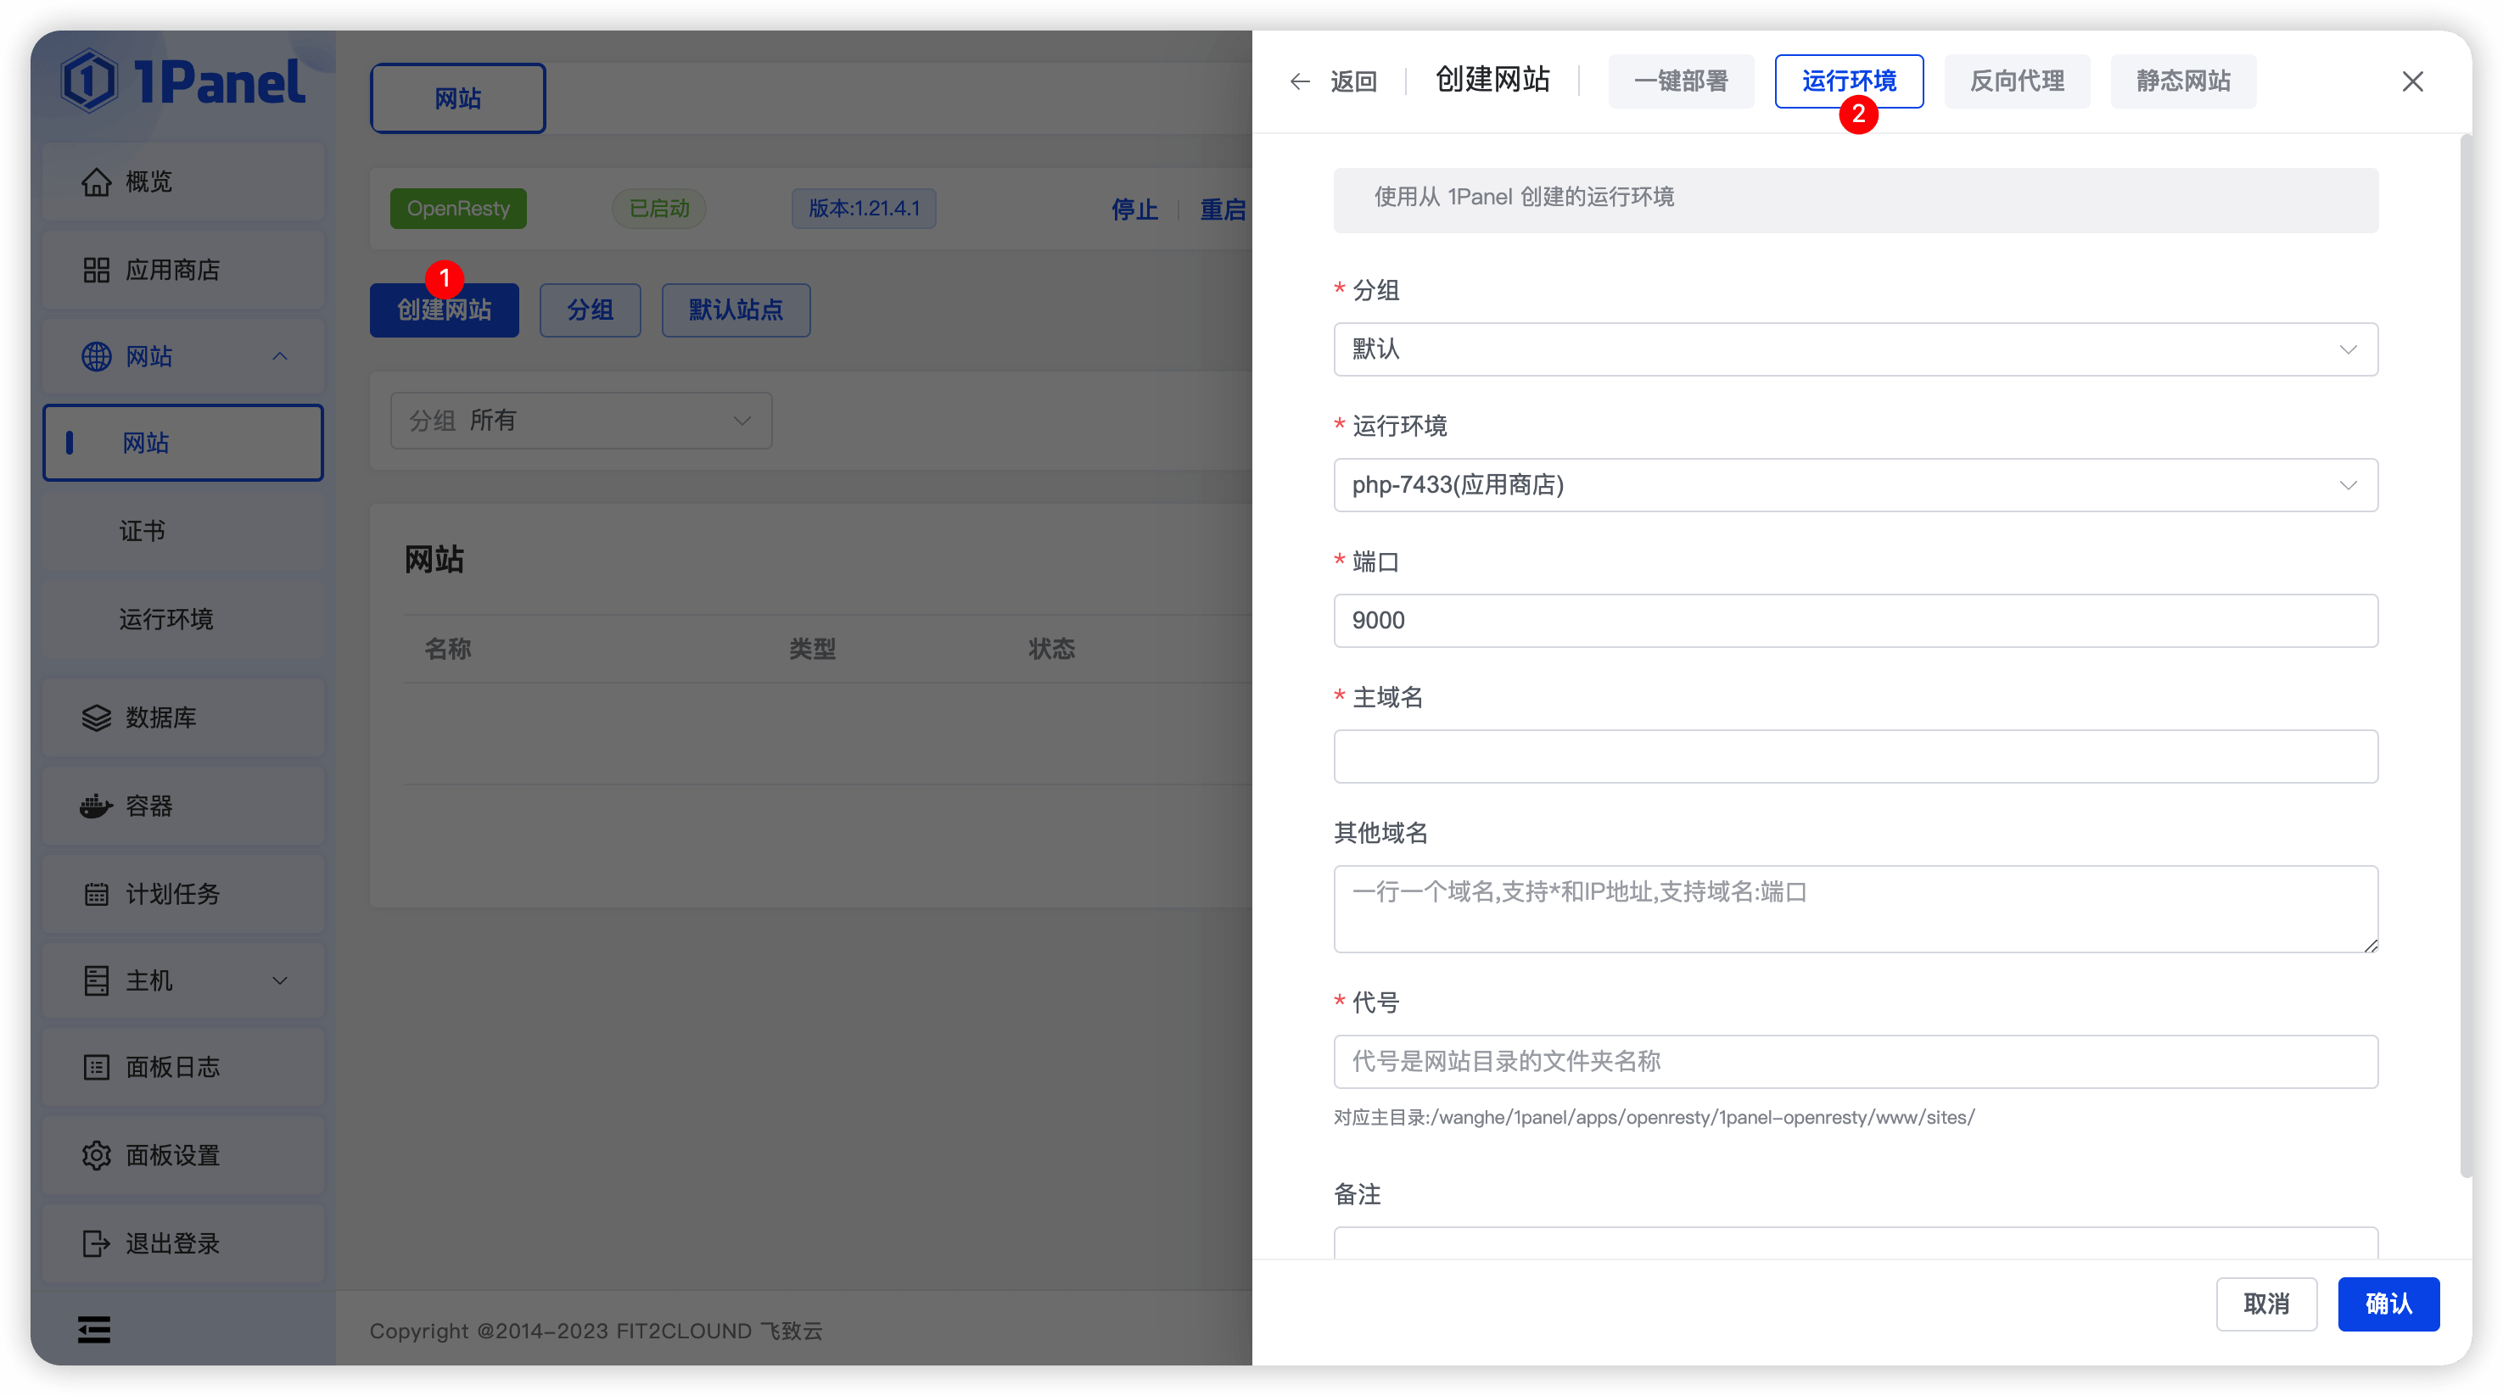This screenshot has width=2503, height=1396.
Task: Open the 面板设置 panel settings icon
Action: [x=98, y=1155]
